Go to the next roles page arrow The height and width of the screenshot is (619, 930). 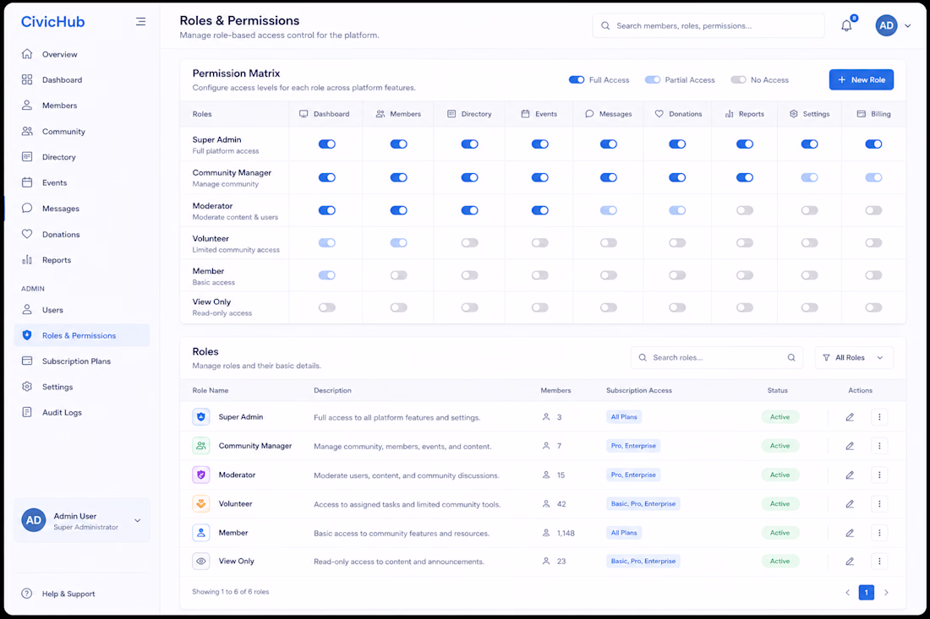pyautogui.click(x=886, y=592)
